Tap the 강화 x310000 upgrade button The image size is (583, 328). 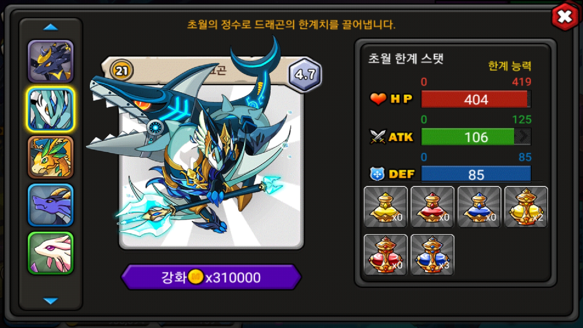point(211,277)
